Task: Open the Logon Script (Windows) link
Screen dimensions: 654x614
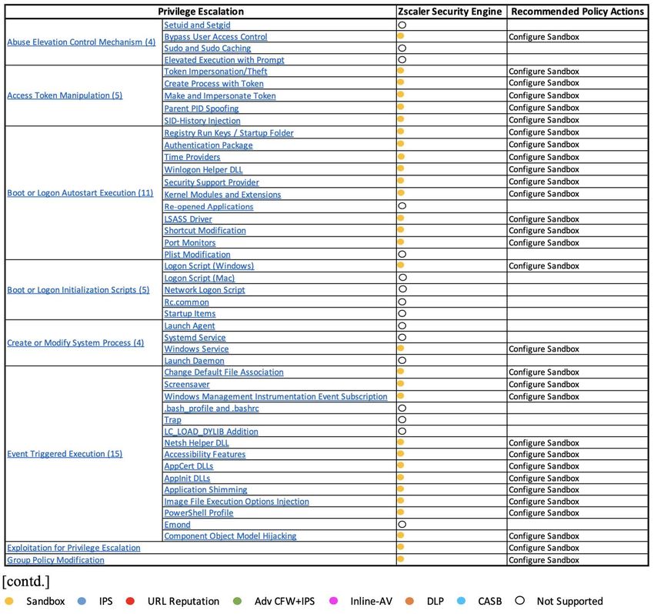Action: click(209, 266)
